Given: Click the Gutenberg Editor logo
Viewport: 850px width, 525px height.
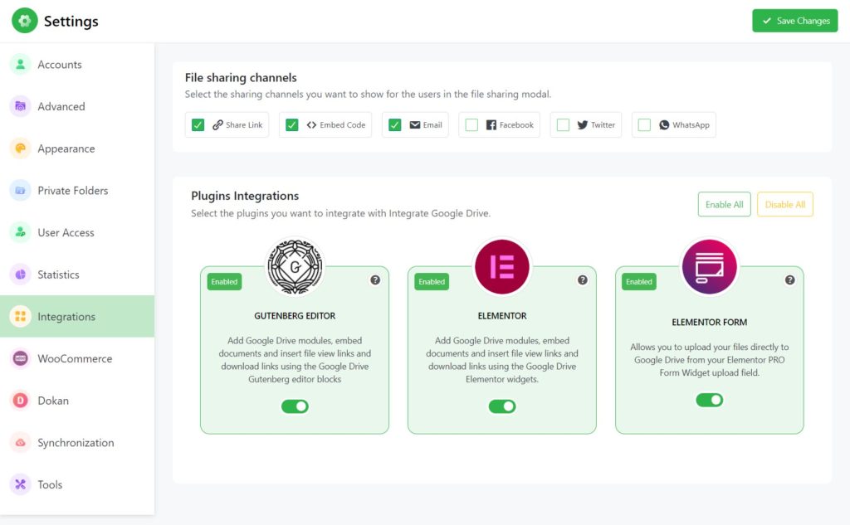Looking at the screenshot, I should coord(295,266).
